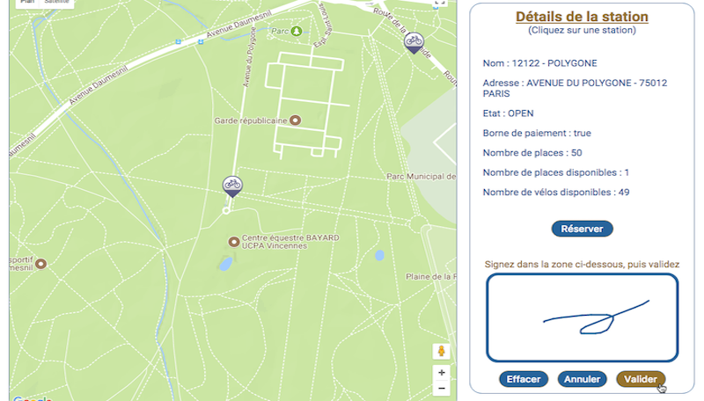Click the sports complex marker at left edge
This screenshot has width=704, height=401.
(40, 263)
